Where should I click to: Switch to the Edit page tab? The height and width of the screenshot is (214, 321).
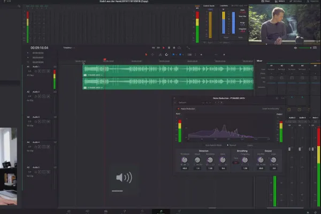pos(105,211)
